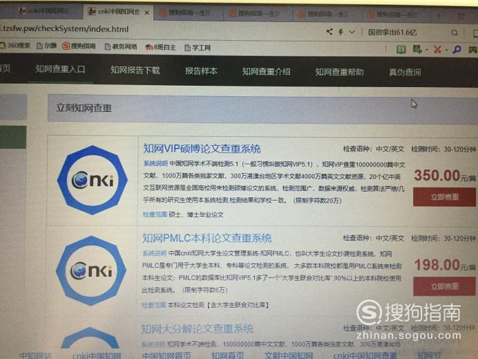Open the 8班自主 bookmark

pyautogui.click(x=160, y=47)
